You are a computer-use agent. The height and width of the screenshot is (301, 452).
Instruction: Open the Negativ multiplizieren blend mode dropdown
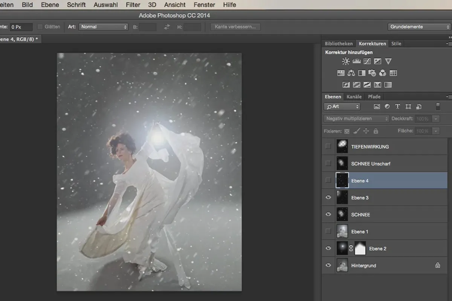pyautogui.click(x=356, y=119)
